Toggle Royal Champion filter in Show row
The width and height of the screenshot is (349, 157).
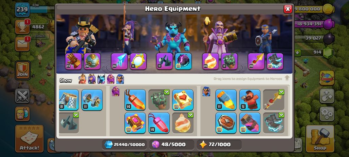(x=120, y=79)
